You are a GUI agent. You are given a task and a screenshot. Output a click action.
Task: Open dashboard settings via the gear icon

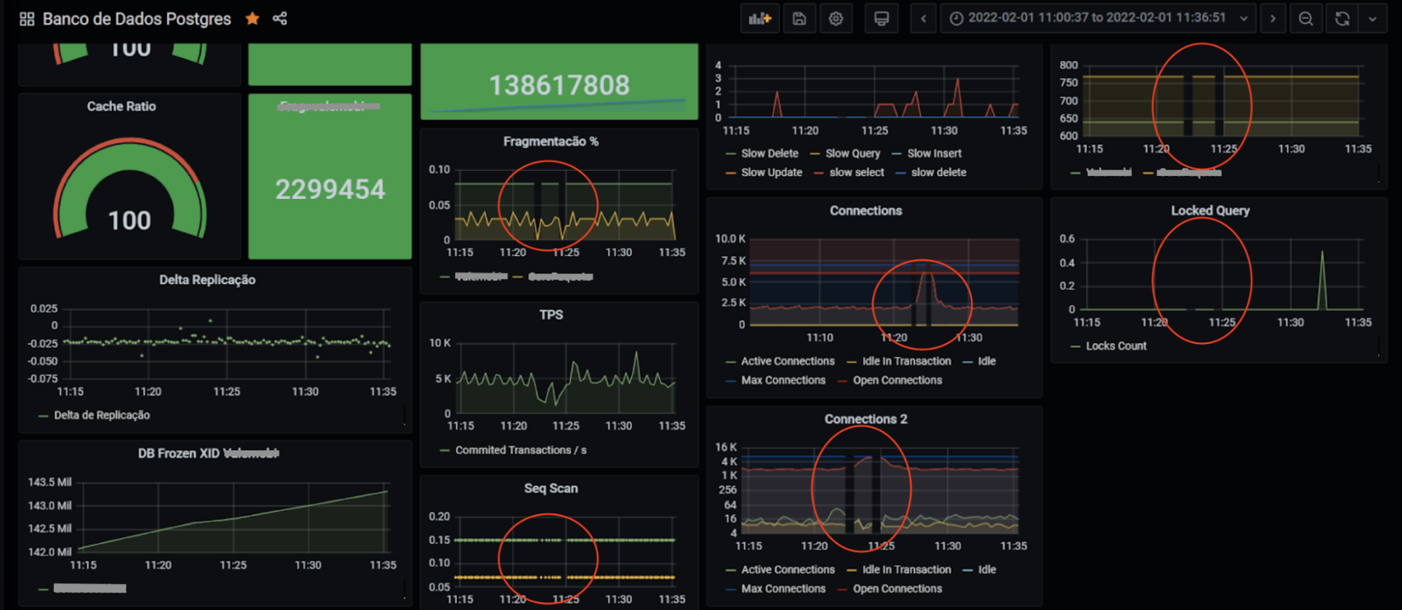(x=835, y=19)
